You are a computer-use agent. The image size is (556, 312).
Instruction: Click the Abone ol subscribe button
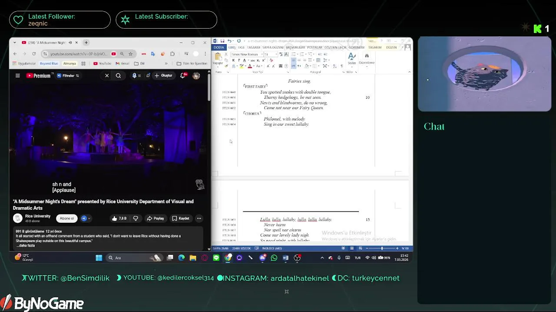click(67, 218)
